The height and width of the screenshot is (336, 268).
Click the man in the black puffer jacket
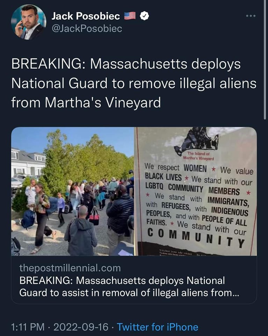point(119,218)
